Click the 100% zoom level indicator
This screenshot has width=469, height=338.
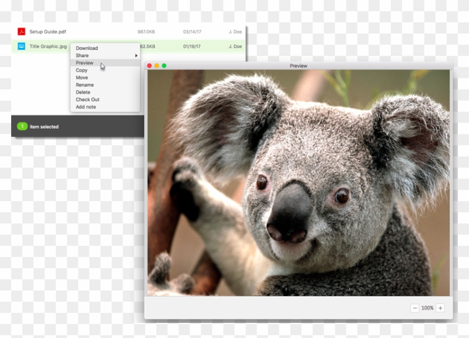coord(427,308)
